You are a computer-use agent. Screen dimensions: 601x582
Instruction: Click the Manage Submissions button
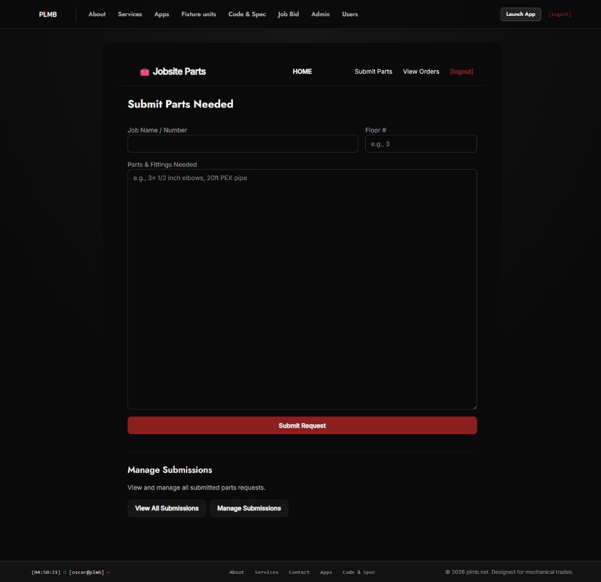pos(249,508)
